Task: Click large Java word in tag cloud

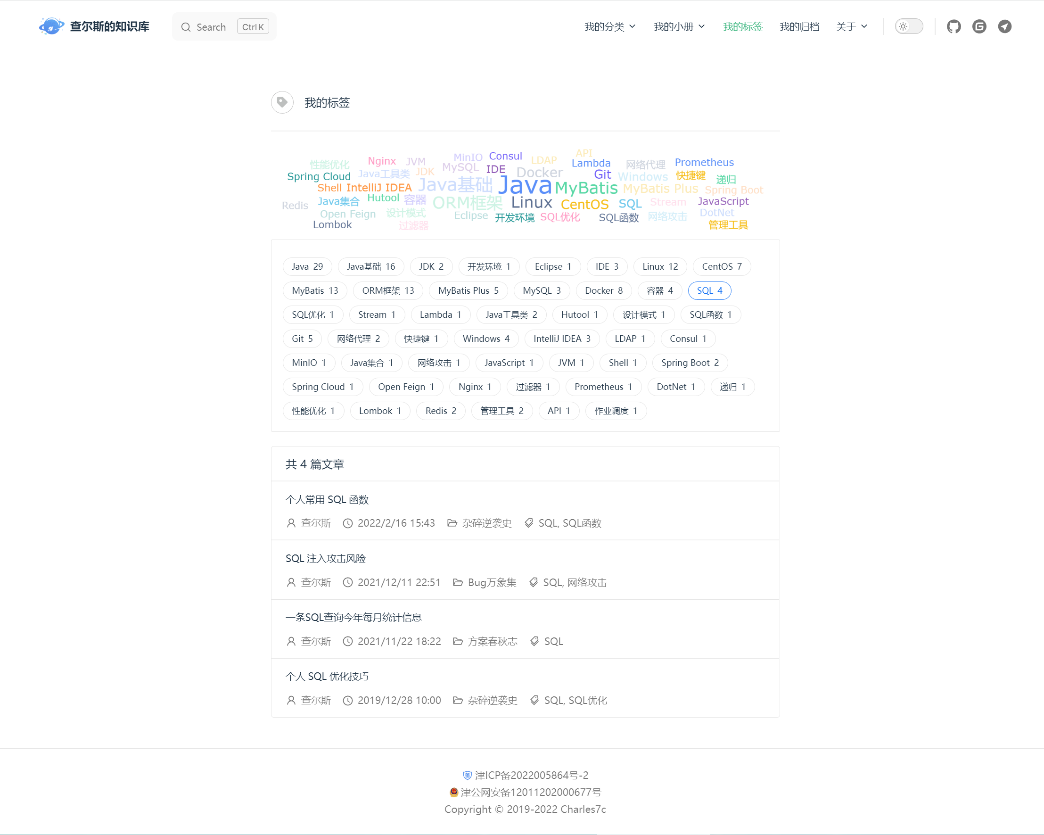Action: coord(525,185)
